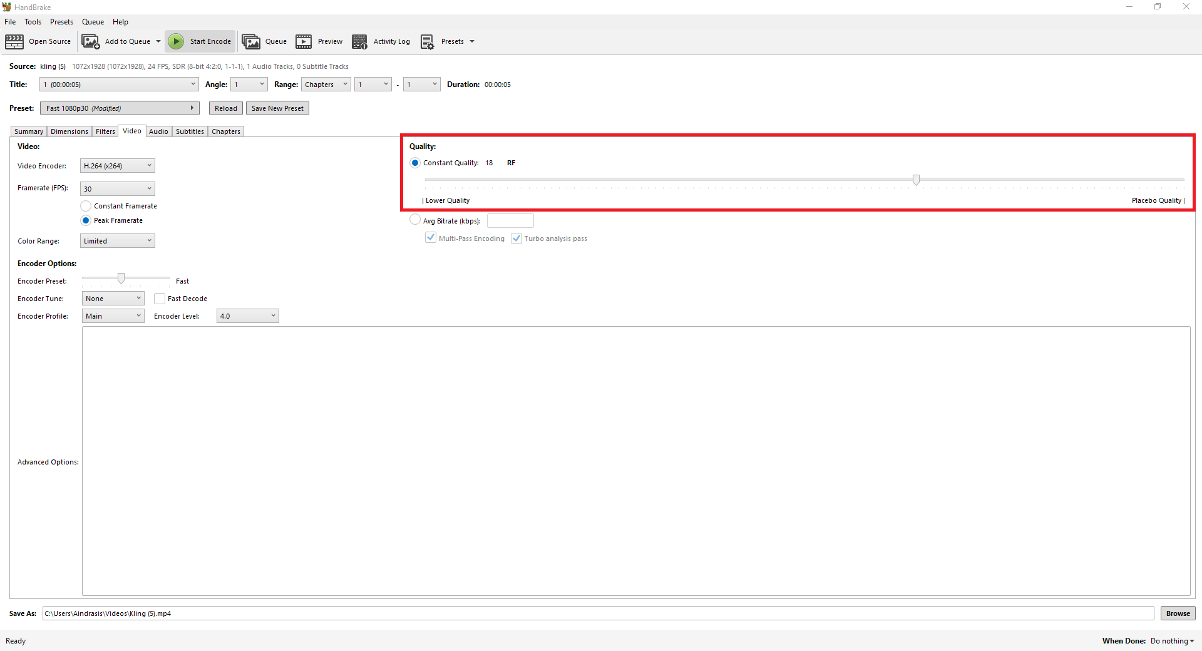This screenshot has width=1202, height=651.
Task: Click the Avg Bitrate kbps input field
Action: pos(510,220)
